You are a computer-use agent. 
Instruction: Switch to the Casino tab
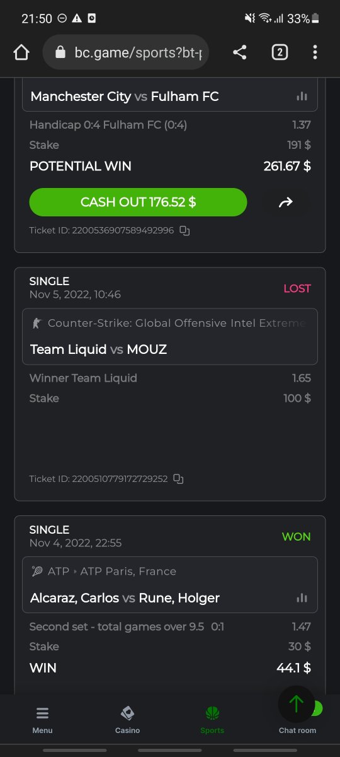tap(127, 720)
